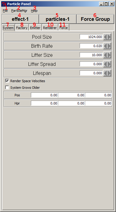Increase Birth Rate with right arrow
The height and width of the screenshot is (212, 116).
109,46
